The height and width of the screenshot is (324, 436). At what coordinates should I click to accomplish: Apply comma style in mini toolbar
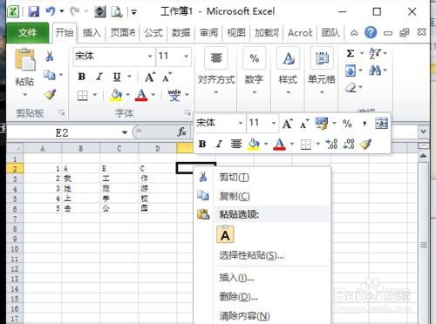[x=364, y=124]
